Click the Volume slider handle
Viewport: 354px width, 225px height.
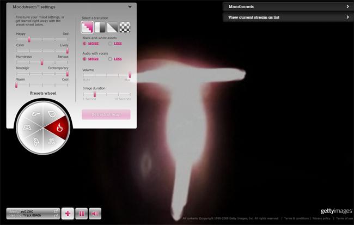pos(130,75)
